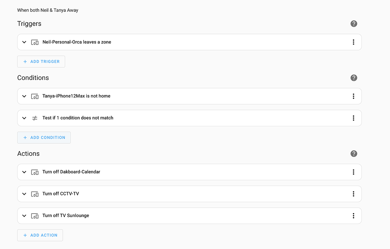Click the device icon on the Neil-Personal-Orca trigger
Image resolution: width=390 pixels, height=249 pixels.
[x=35, y=42]
